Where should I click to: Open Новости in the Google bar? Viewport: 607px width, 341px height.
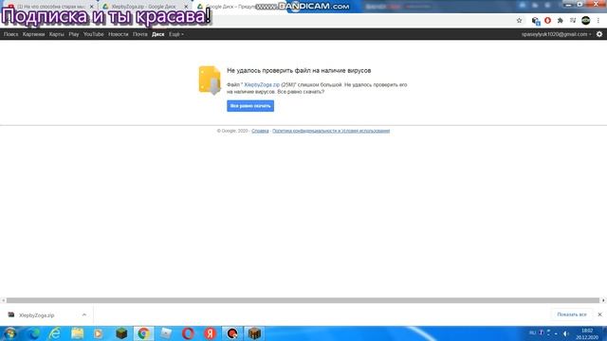click(118, 34)
